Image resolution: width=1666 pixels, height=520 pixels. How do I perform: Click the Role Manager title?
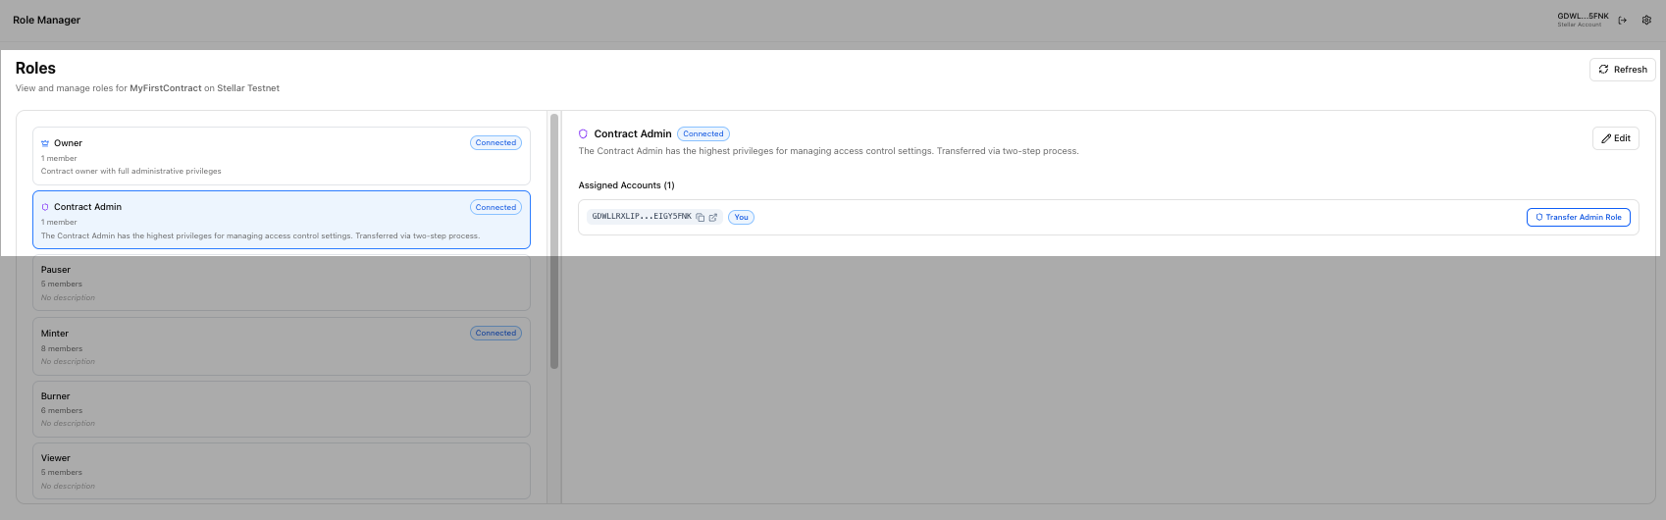[x=47, y=20]
